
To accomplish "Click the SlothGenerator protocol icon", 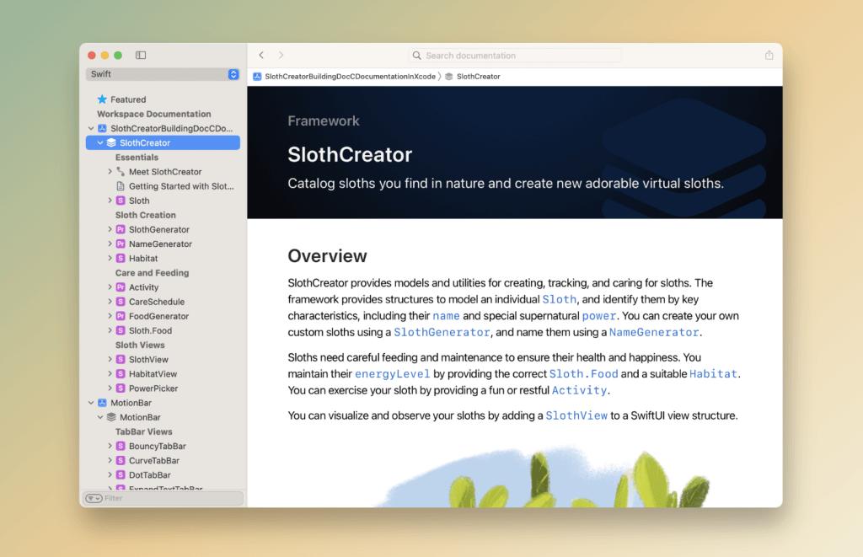I will [121, 229].
